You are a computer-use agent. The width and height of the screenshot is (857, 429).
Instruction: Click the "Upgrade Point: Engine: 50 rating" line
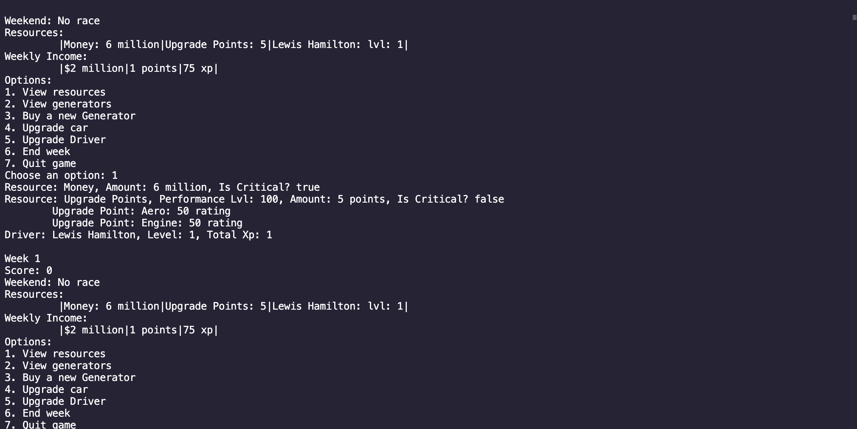click(x=147, y=223)
